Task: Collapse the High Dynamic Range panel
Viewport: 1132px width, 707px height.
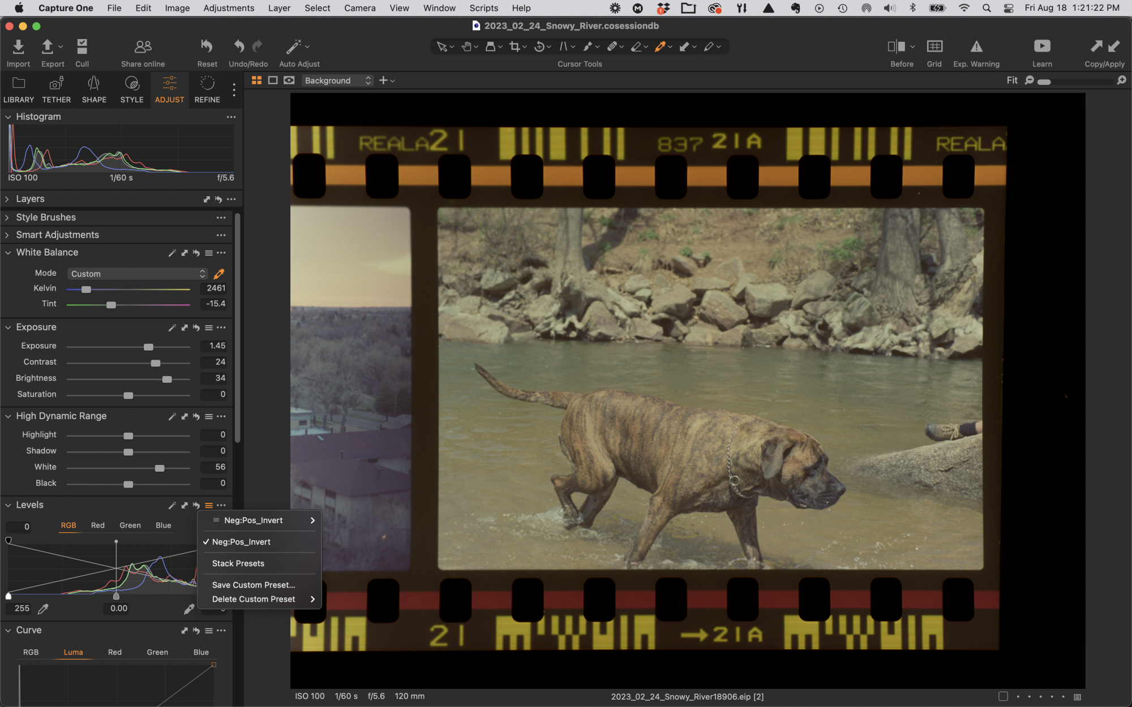Action: tap(8, 416)
